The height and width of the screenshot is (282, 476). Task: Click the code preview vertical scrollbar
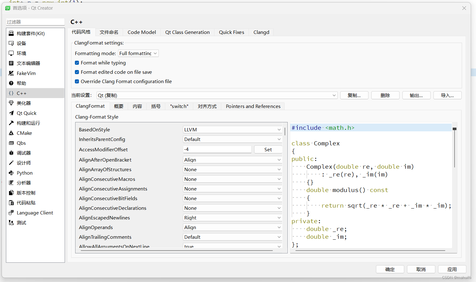point(455,148)
